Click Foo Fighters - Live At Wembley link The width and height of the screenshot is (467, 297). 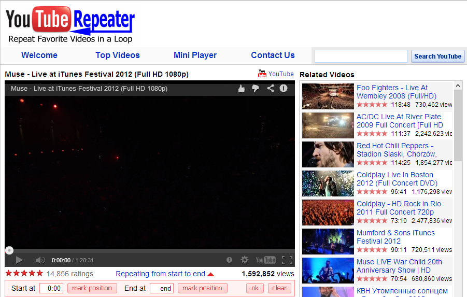(x=397, y=92)
